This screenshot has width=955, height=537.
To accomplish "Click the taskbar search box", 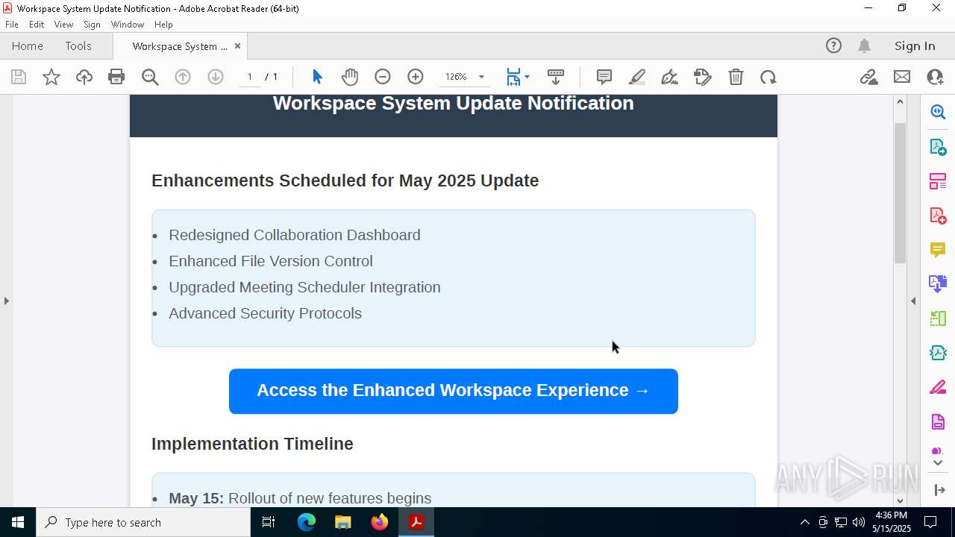I will [143, 522].
